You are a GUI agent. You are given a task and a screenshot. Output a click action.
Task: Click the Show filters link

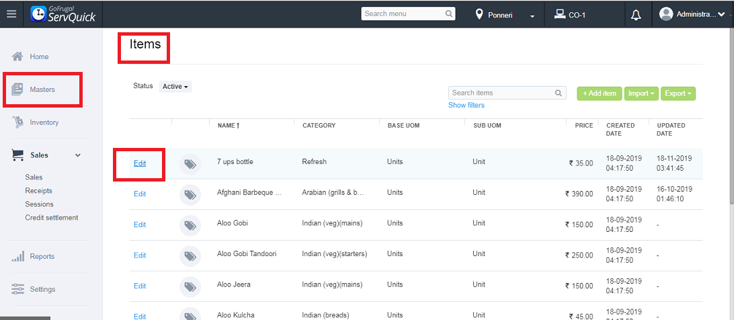(x=466, y=105)
